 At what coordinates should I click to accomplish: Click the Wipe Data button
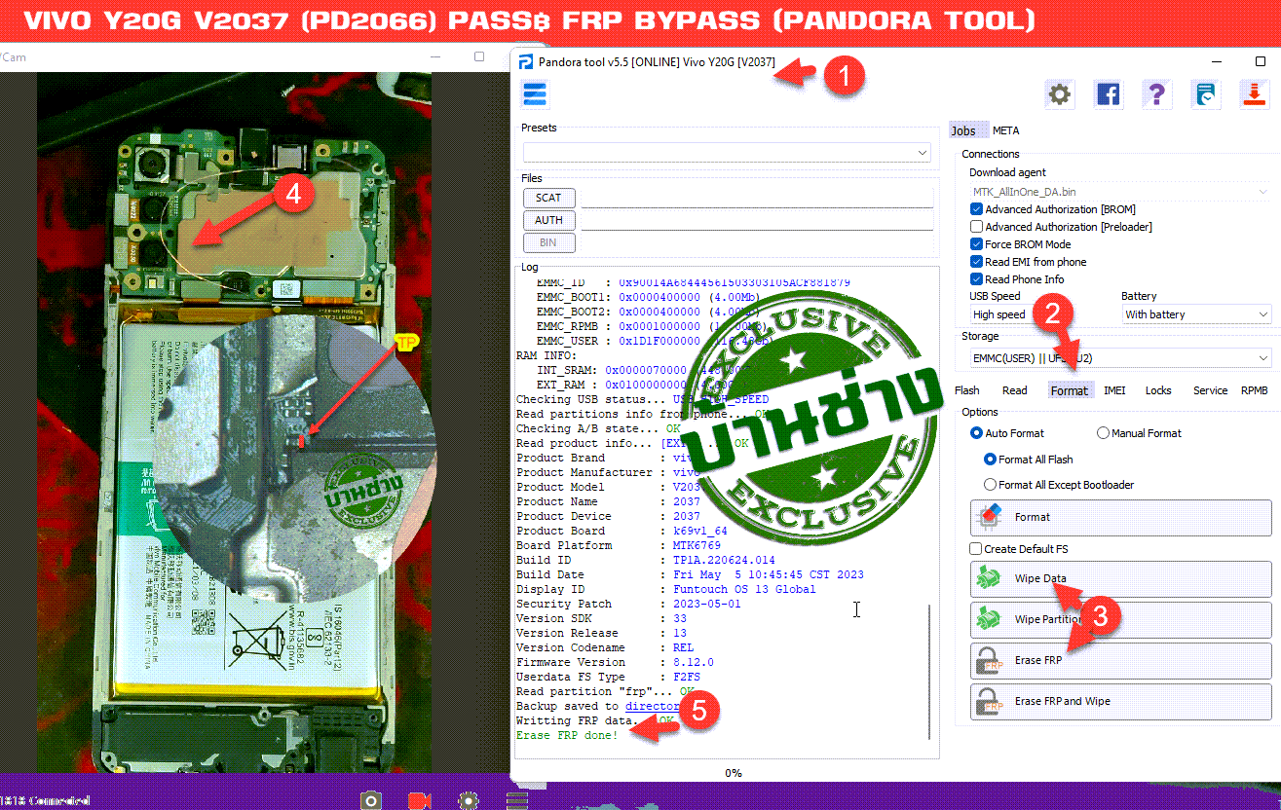pyautogui.click(x=1121, y=578)
